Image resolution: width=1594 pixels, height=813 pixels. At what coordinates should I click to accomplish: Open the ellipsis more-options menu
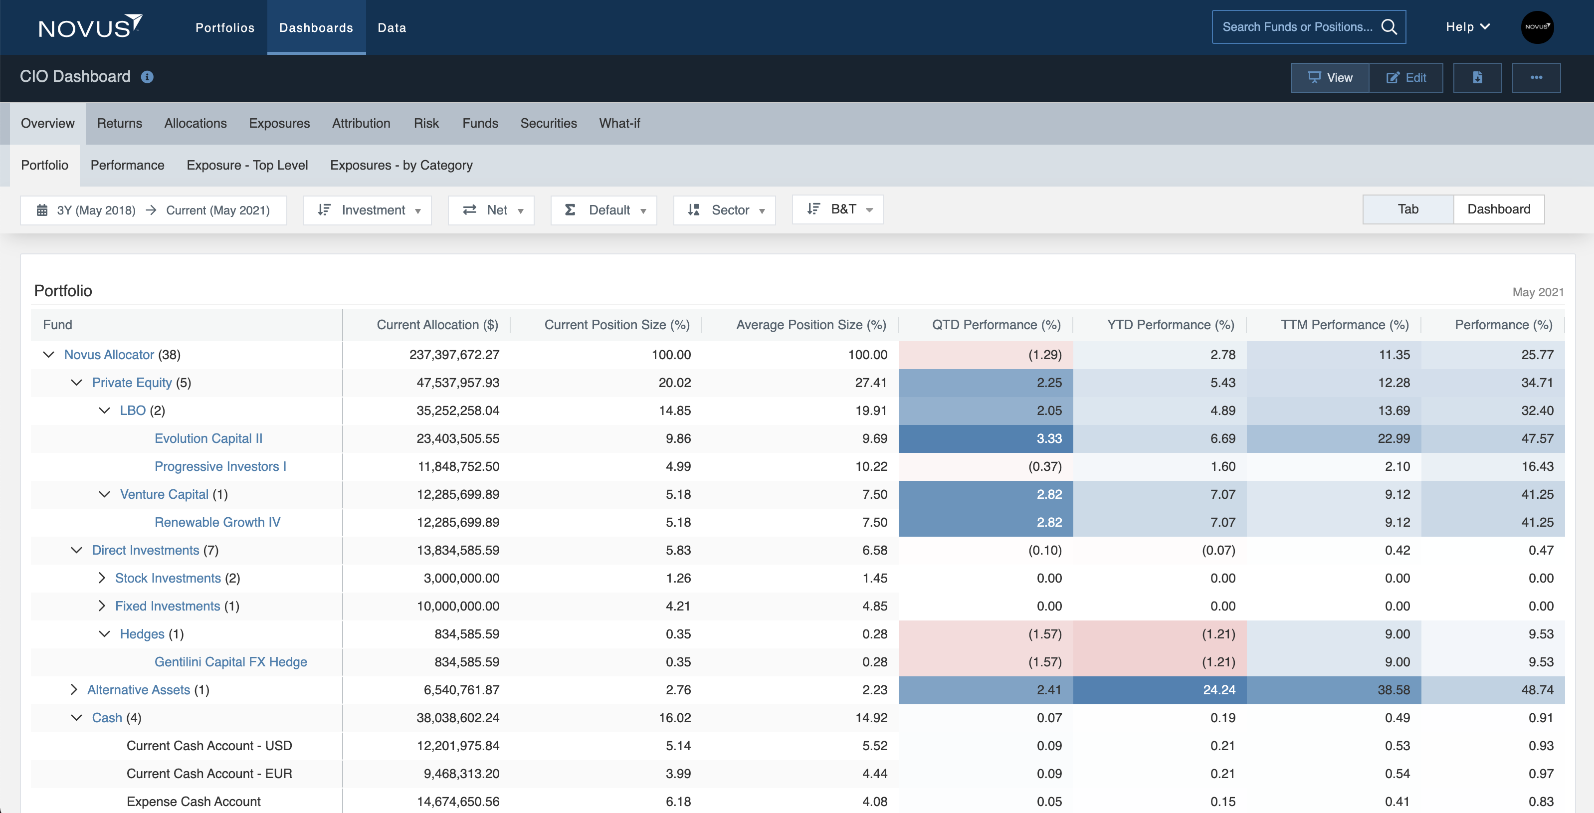point(1537,77)
